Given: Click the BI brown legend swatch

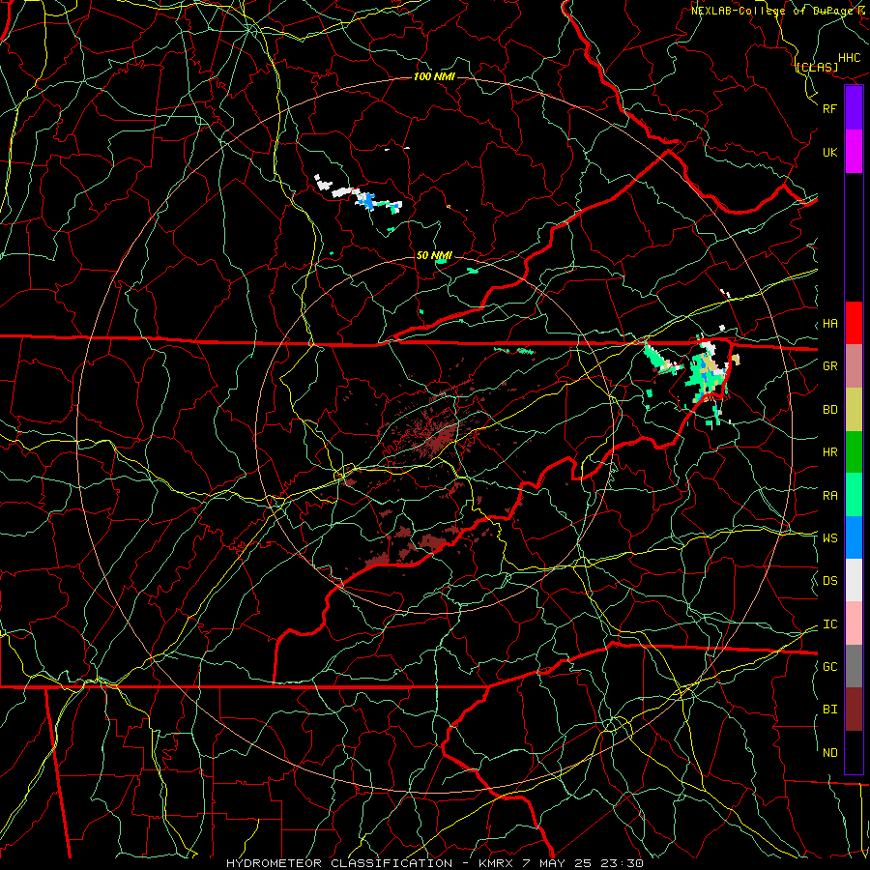Looking at the screenshot, I should coord(854,710).
